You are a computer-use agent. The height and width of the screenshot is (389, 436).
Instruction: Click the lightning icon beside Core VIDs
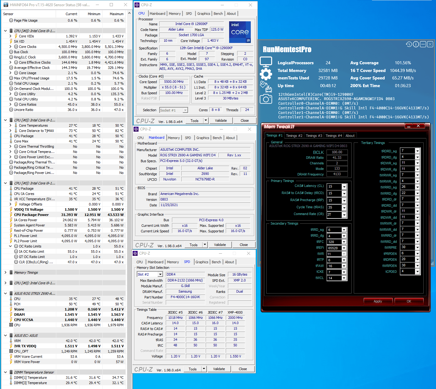16,36
